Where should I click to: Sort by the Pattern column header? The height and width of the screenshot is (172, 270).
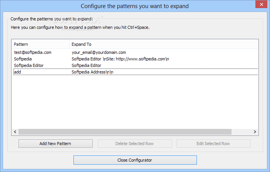(x=40, y=44)
